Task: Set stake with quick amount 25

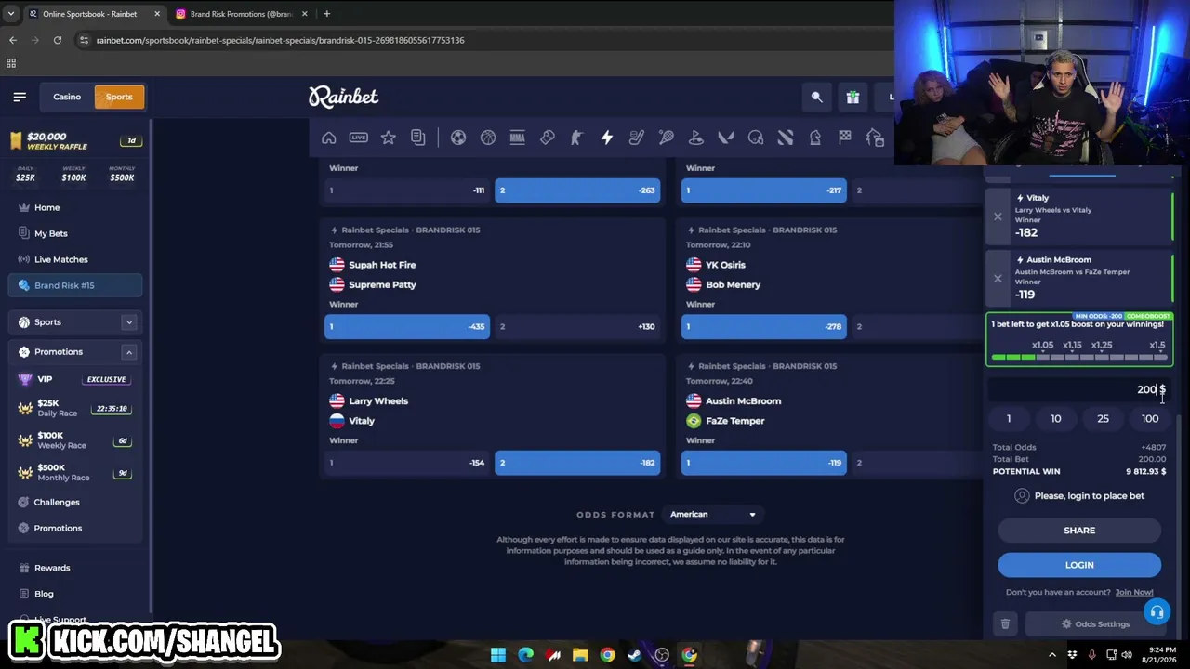Action: coord(1103,419)
